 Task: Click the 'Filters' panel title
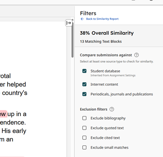coord(88,14)
